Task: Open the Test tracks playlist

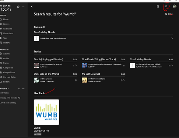Action: [x=4, y=93]
